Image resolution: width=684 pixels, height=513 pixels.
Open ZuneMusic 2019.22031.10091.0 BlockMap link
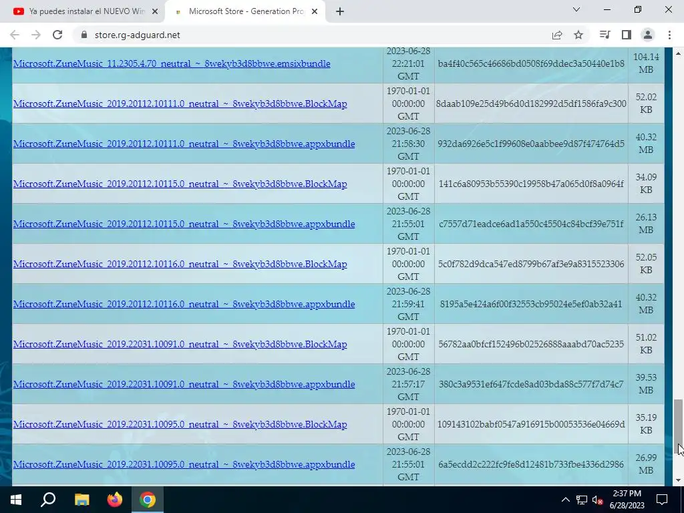coord(180,344)
